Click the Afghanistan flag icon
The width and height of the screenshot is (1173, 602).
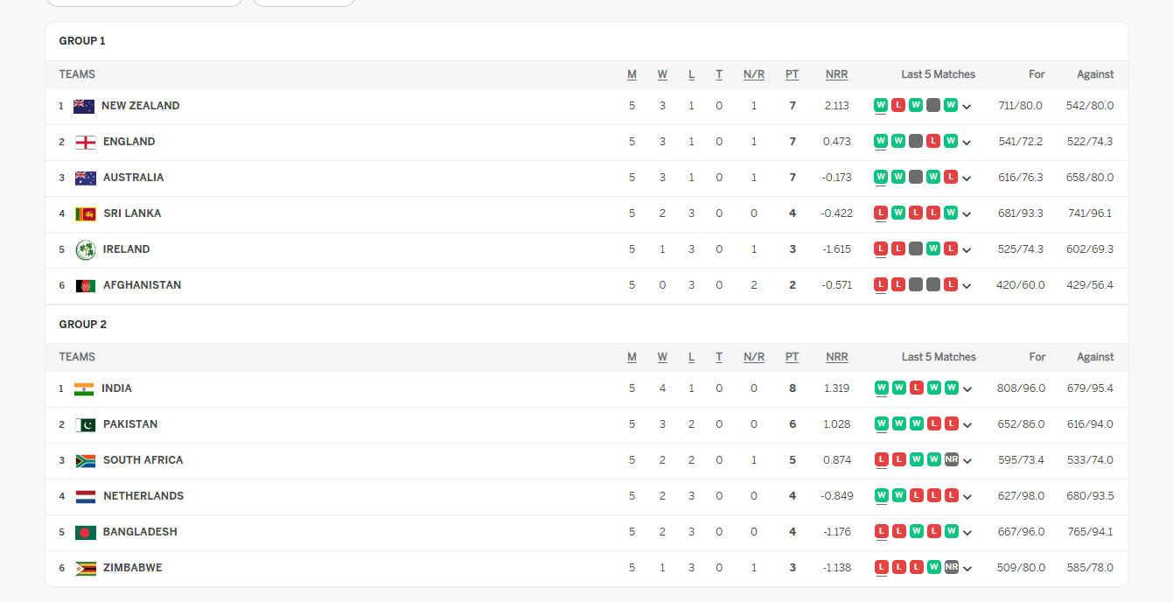(x=86, y=285)
